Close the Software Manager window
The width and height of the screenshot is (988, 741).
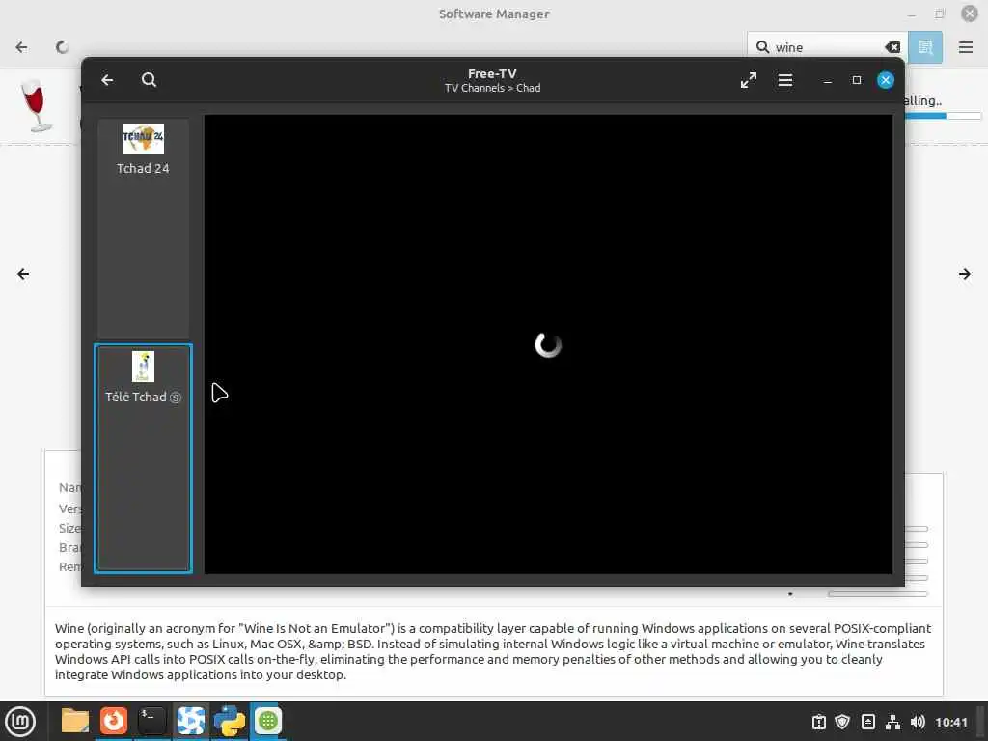click(969, 14)
